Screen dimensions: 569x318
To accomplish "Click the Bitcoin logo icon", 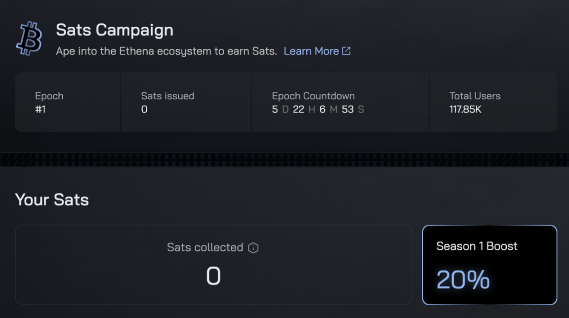I will coord(29,38).
